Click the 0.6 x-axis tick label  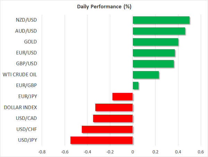[x=200, y=151]
